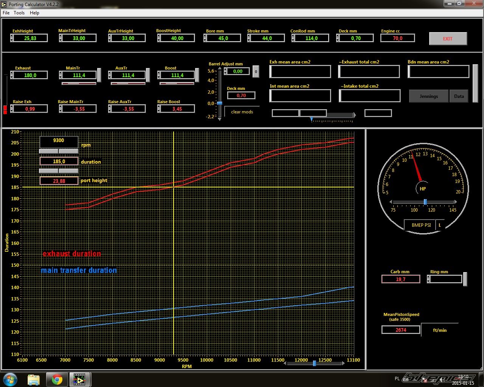484x387 pixels.
Task: Click the Engine cc value 70,0
Action: [x=398, y=38]
